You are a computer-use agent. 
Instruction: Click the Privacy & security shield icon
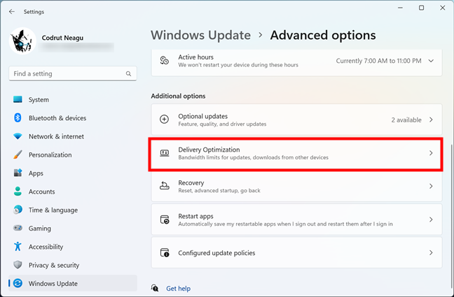[18, 265]
